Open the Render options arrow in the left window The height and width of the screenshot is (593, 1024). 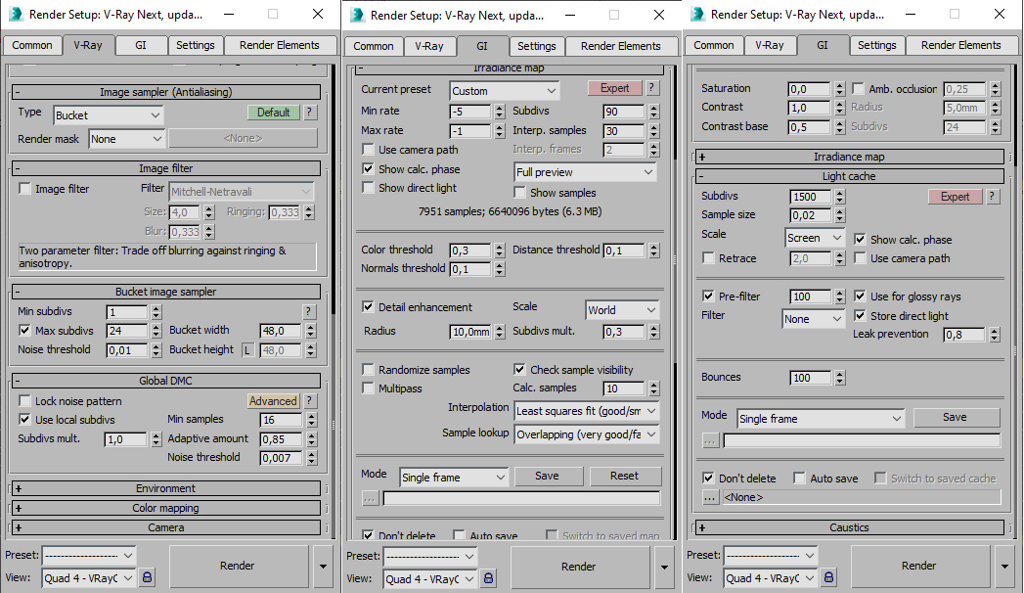click(323, 566)
